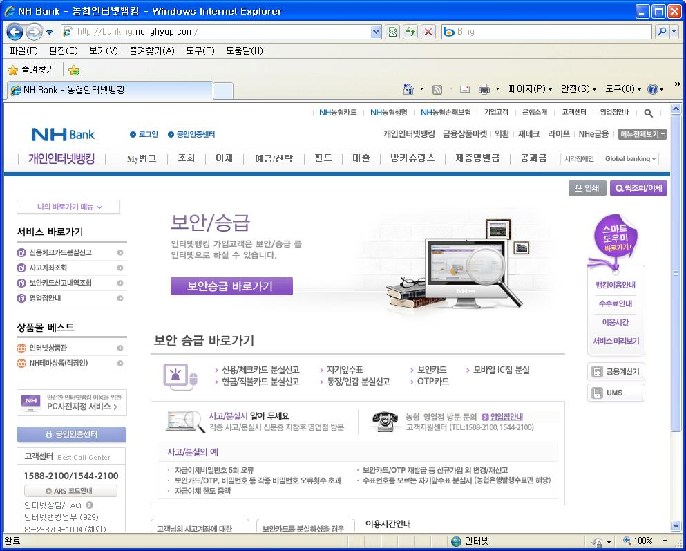Click the ARS 코드안내 button
This screenshot has width=686, height=551.
tap(71, 491)
